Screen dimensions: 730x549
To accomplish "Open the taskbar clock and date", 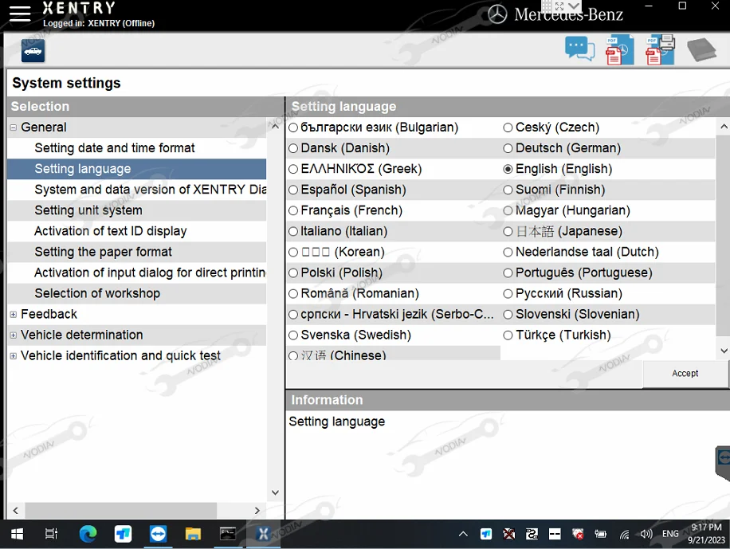I will point(706,534).
